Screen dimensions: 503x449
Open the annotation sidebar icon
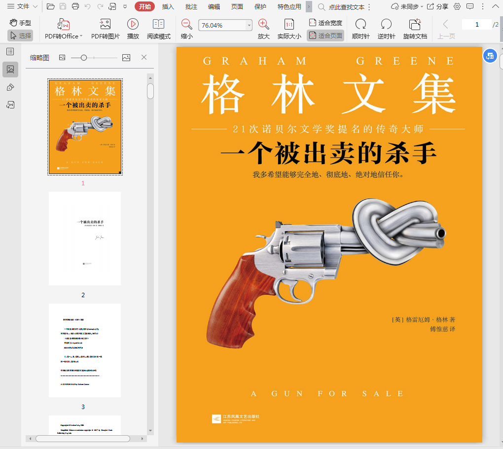click(10, 87)
